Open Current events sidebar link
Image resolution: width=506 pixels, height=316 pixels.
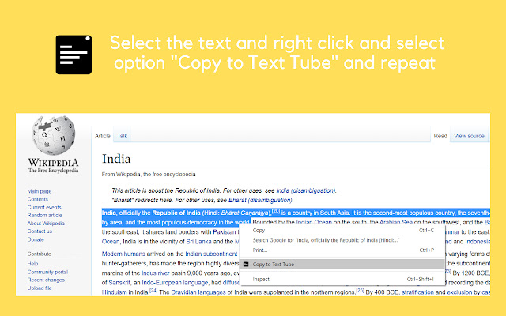(44, 207)
